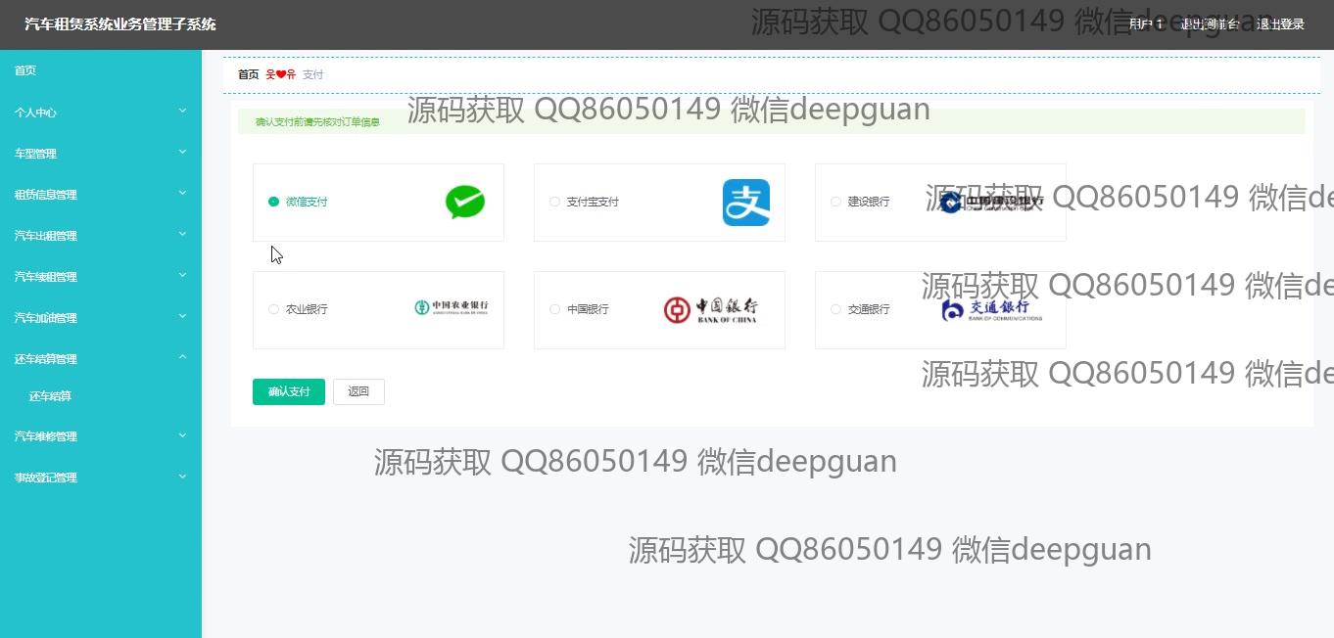This screenshot has width=1334, height=638.
Task: Click the 确认支付 green button
Action: tap(289, 391)
